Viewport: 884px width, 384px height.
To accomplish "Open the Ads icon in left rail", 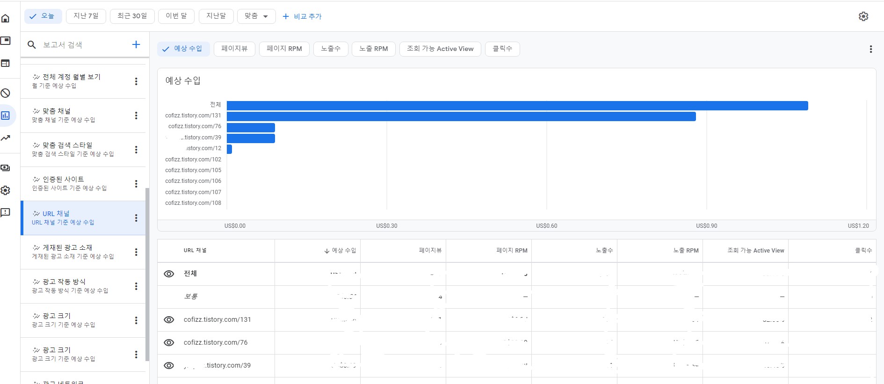I will point(6,41).
